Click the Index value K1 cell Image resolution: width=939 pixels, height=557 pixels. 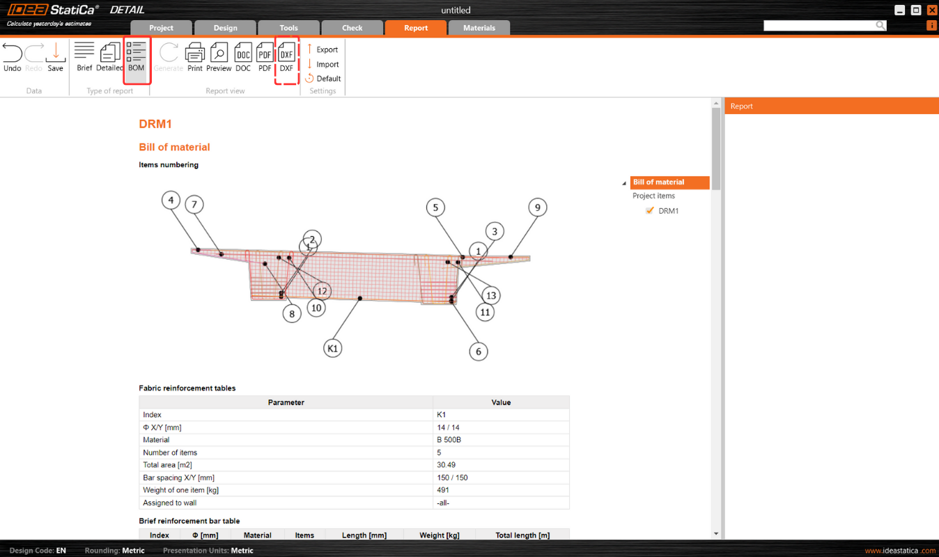coord(501,415)
